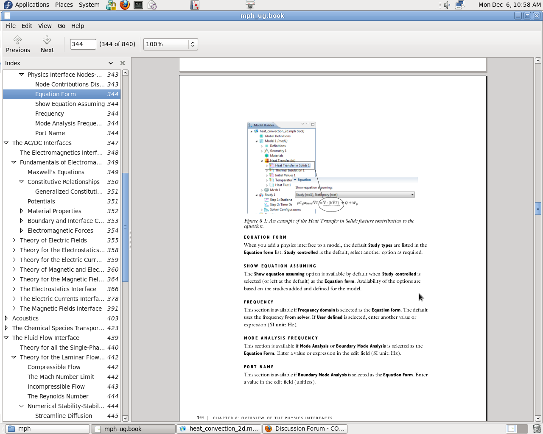Open the trash icon in bottom panel
Image resolution: width=543 pixels, height=434 pixels.
pyautogui.click(x=537, y=428)
